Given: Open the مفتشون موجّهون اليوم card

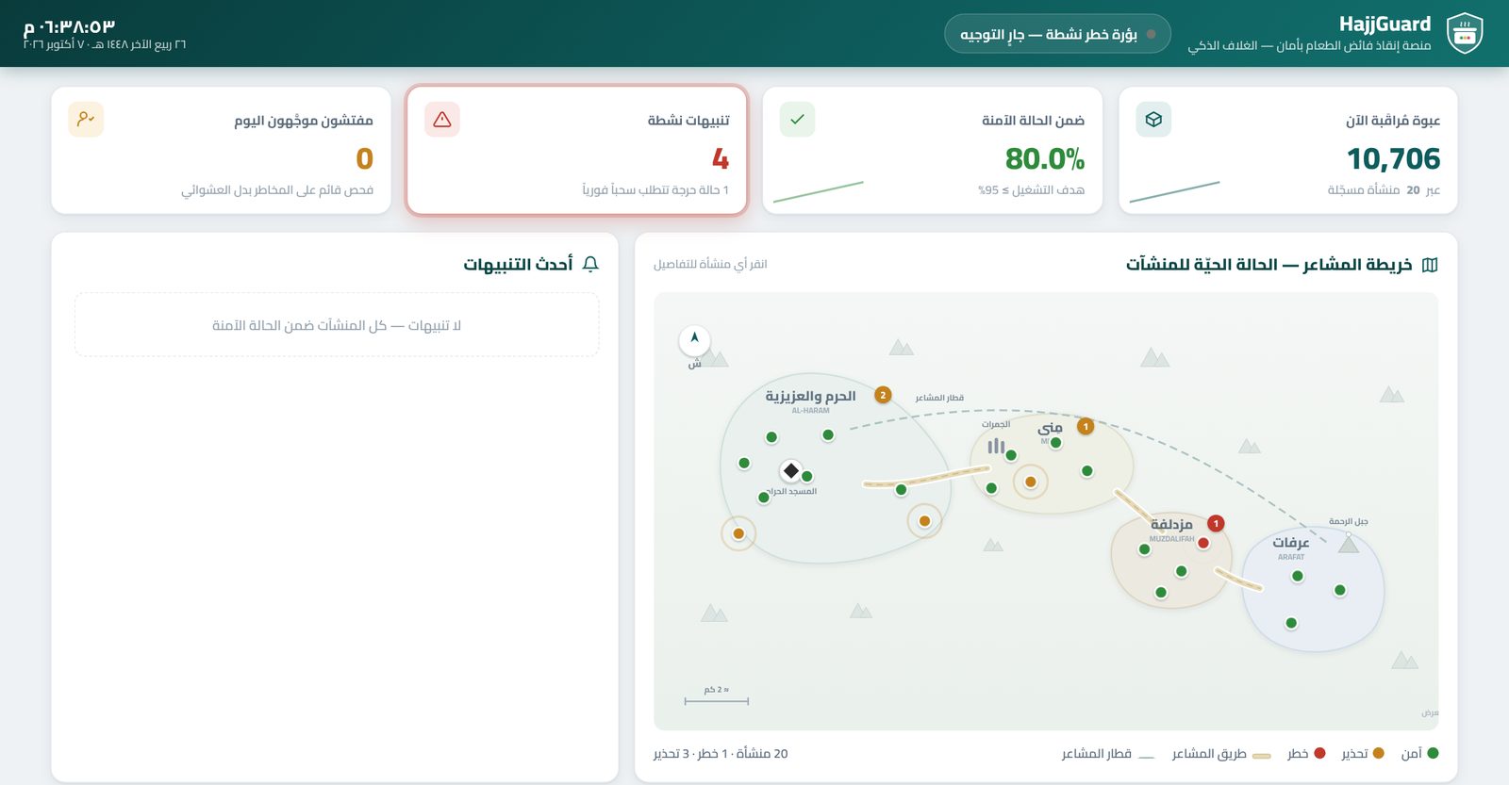Looking at the screenshot, I should click(221, 151).
